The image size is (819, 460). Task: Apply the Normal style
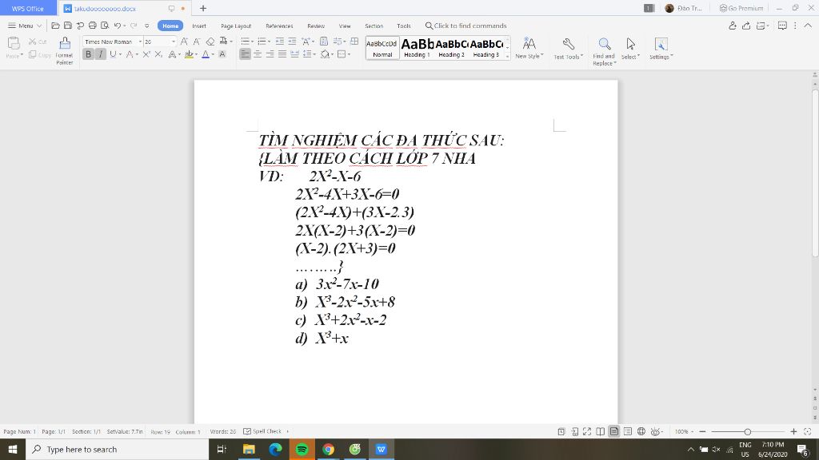click(x=382, y=48)
